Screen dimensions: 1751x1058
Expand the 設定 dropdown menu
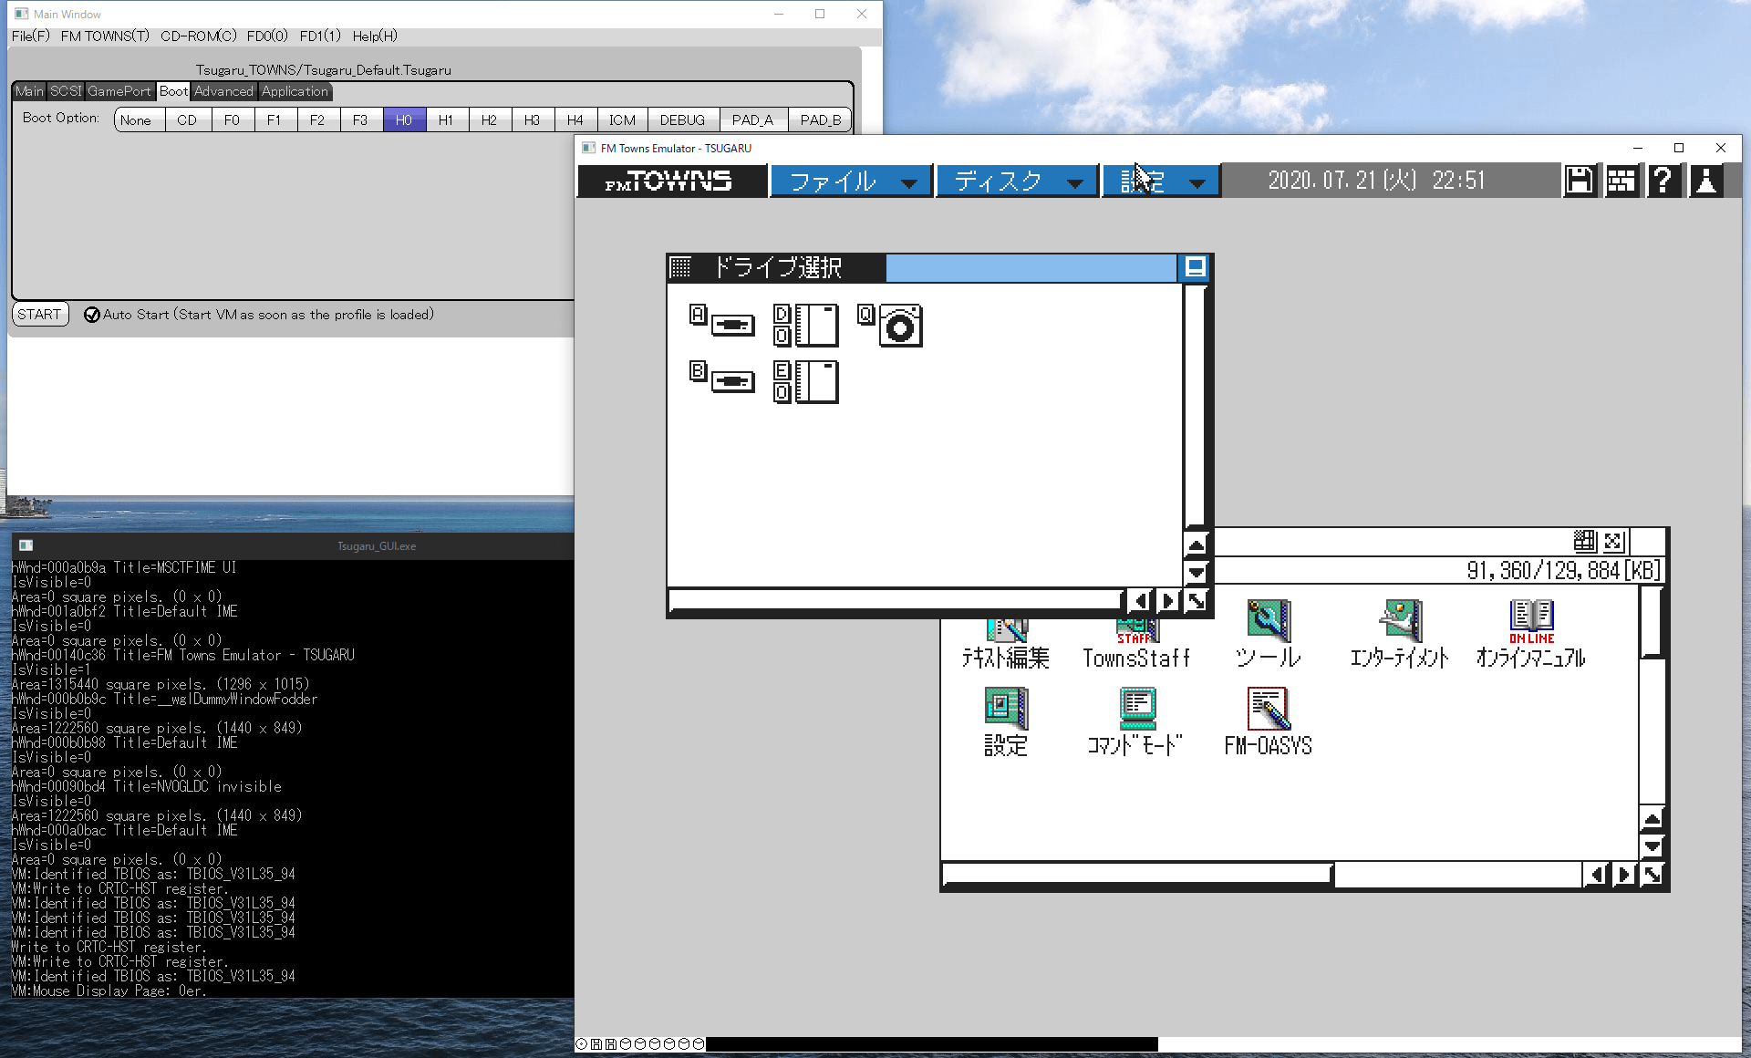[1160, 182]
